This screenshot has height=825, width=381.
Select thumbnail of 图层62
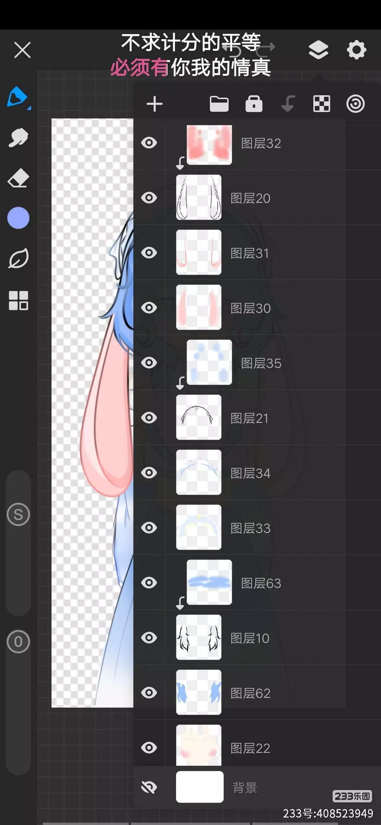199,692
